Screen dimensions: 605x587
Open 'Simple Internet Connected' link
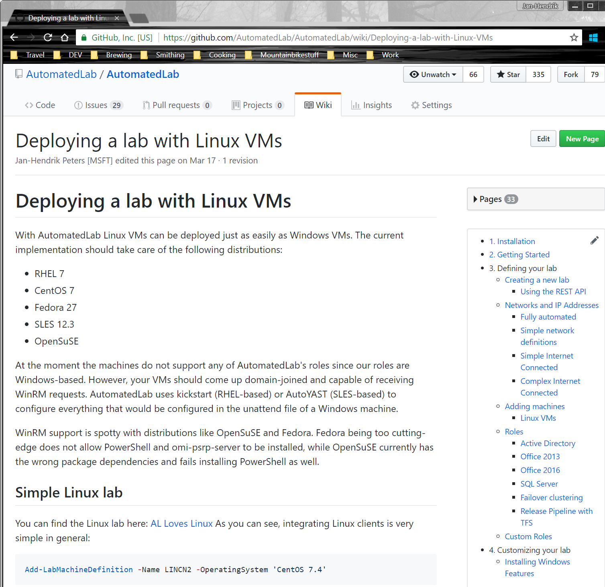pyautogui.click(x=547, y=362)
